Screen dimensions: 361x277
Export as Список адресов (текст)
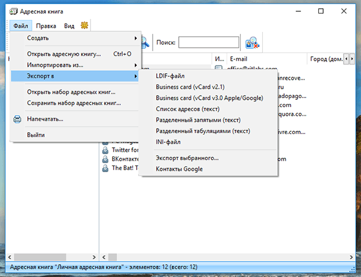pyautogui.click(x=209, y=109)
